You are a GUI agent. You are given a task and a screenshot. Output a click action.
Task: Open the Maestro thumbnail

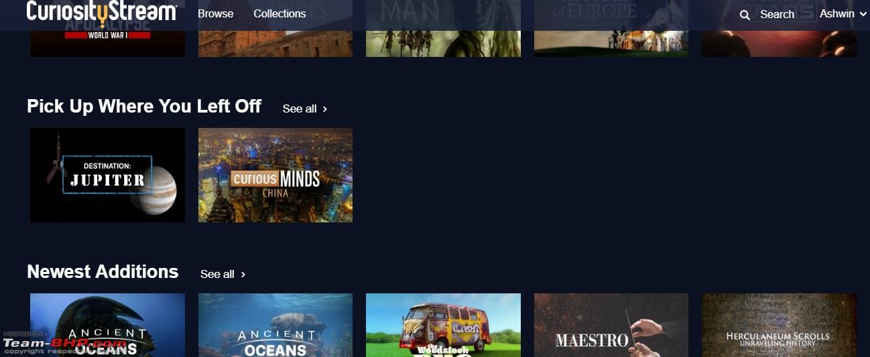(x=611, y=325)
